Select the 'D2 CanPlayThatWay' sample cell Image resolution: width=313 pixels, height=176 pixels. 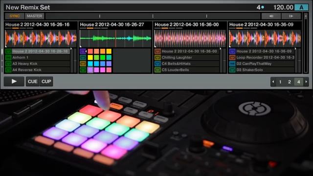click(265, 64)
